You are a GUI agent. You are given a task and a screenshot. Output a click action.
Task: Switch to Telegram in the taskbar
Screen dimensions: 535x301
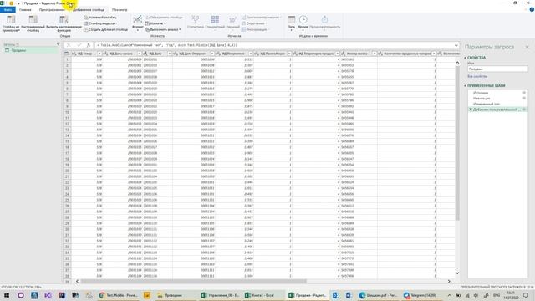point(421,295)
